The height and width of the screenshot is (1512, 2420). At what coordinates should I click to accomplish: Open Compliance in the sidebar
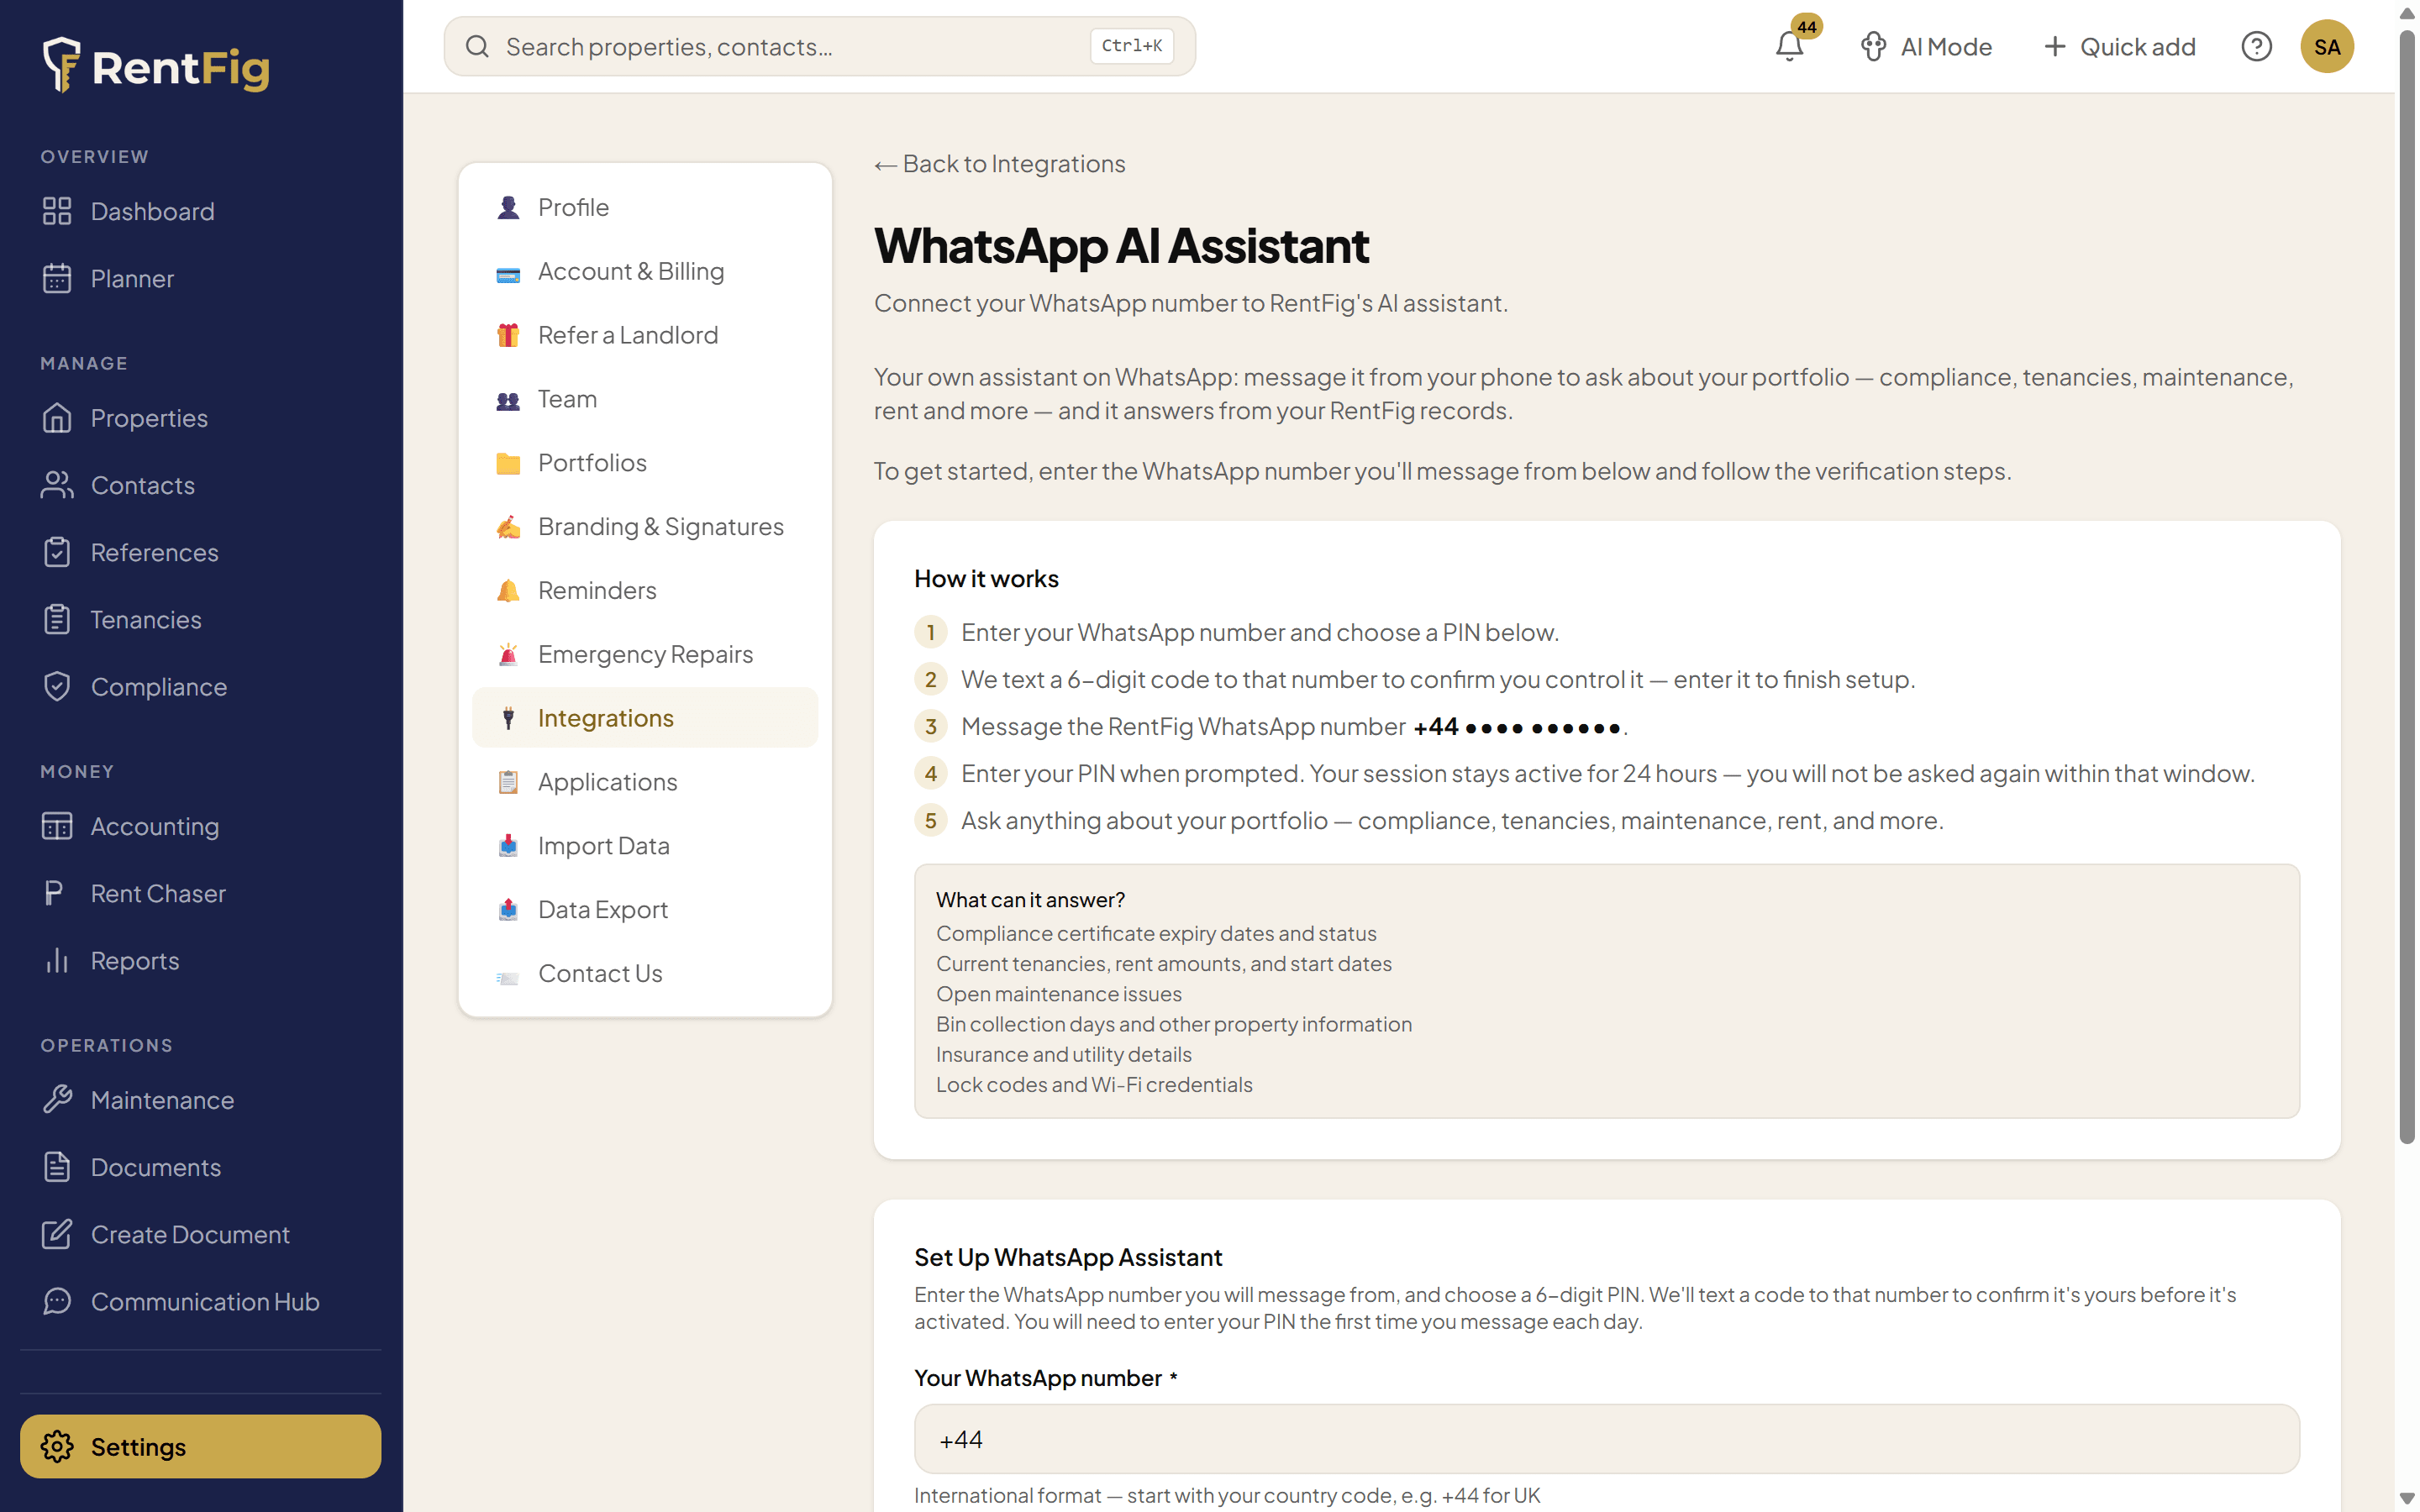pos(200,687)
